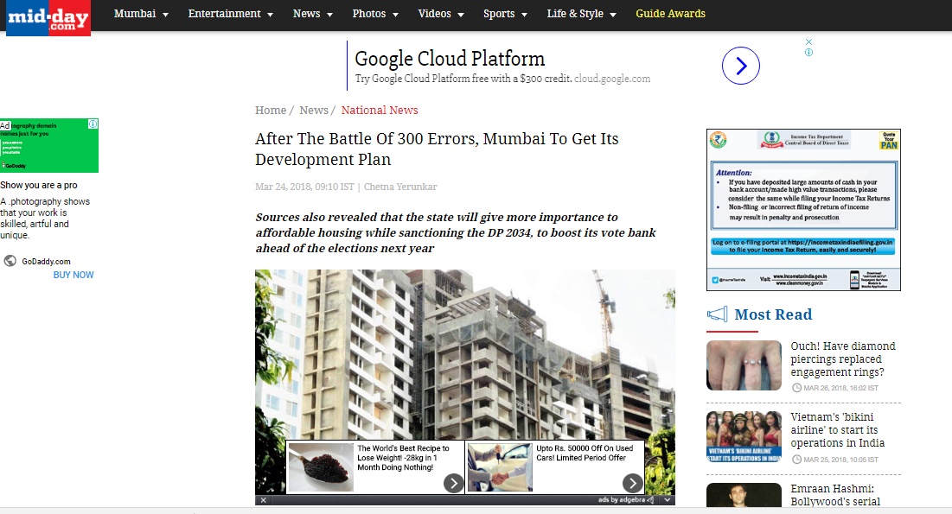Click the car handshake ad thumbnail
Image resolution: width=952 pixels, height=514 pixels.
[500, 466]
